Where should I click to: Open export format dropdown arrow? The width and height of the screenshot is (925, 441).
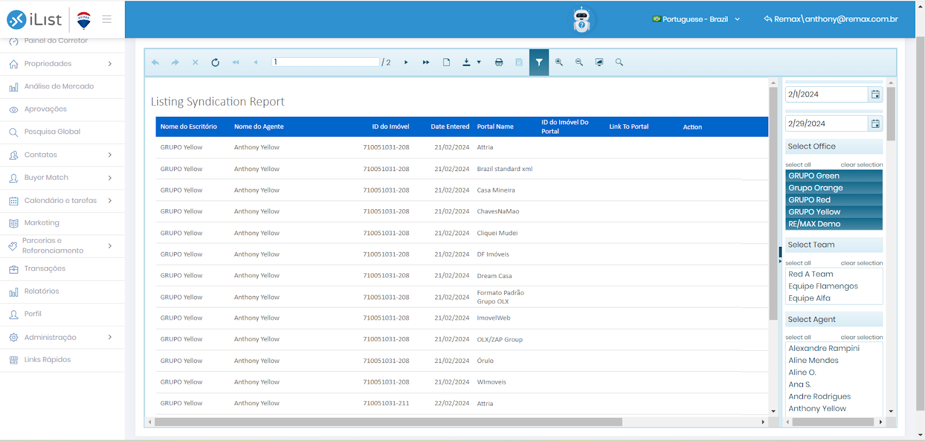click(x=479, y=62)
